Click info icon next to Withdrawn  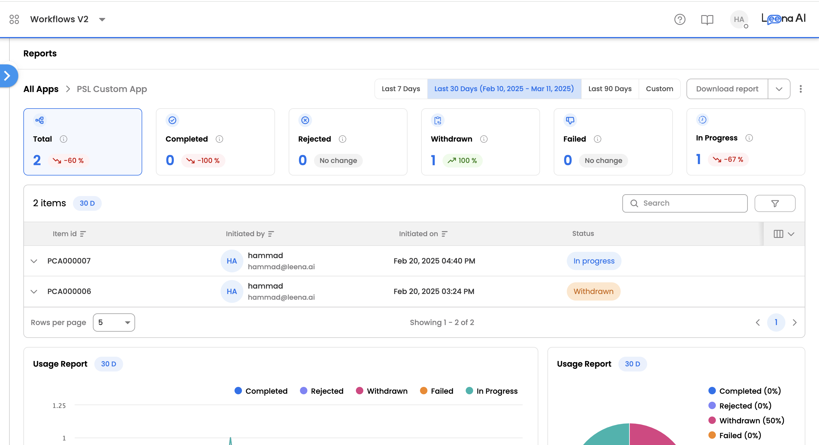[484, 139]
